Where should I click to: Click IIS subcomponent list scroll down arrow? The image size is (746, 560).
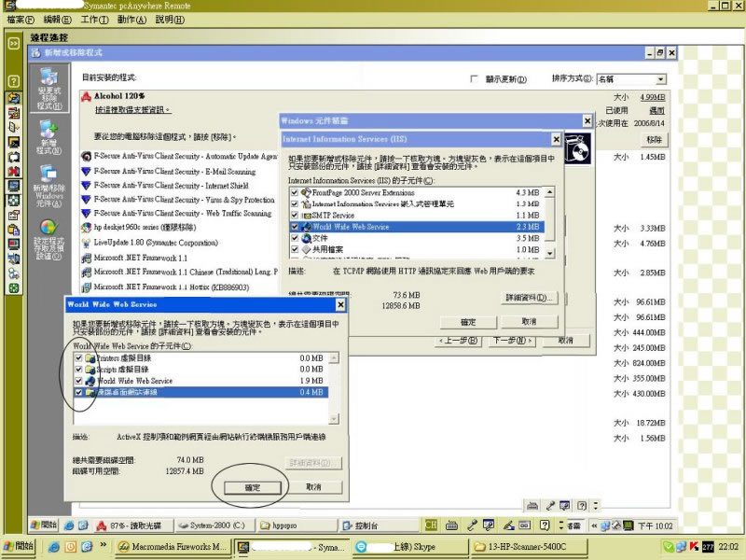click(x=550, y=253)
